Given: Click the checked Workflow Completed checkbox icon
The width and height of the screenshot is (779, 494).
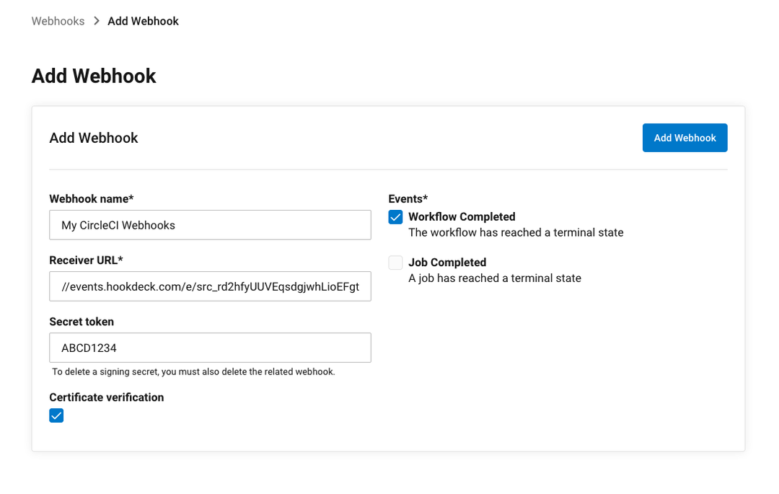Looking at the screenshot, I should click(x=395, y=216).
